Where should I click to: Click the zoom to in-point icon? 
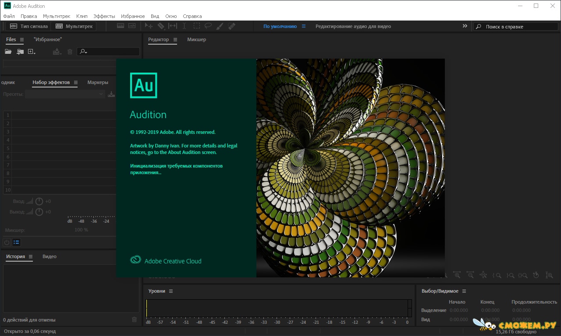[497, 275]
